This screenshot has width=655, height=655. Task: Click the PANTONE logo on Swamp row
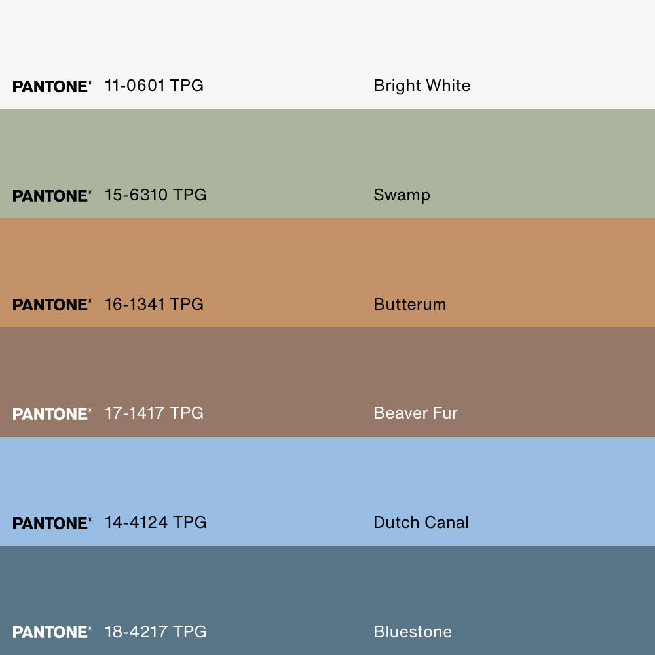pyautogui.click(x=52, y=196)
